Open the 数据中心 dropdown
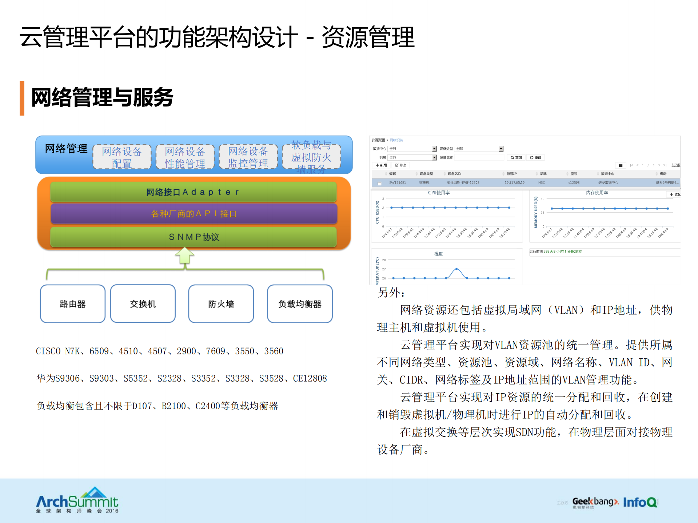 434,148
